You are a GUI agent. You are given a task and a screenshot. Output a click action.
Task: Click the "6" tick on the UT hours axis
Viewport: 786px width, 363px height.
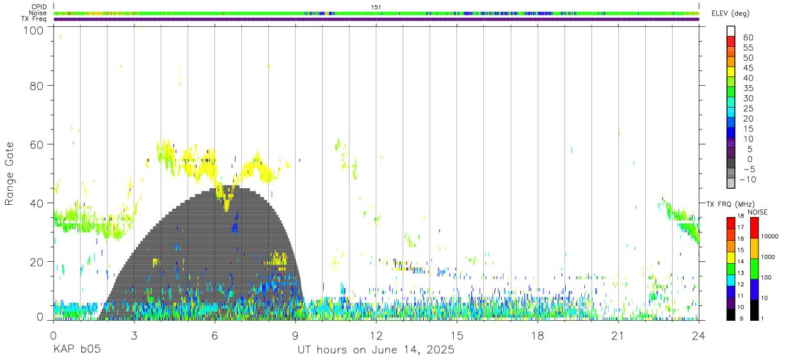[x=214, y=335]
